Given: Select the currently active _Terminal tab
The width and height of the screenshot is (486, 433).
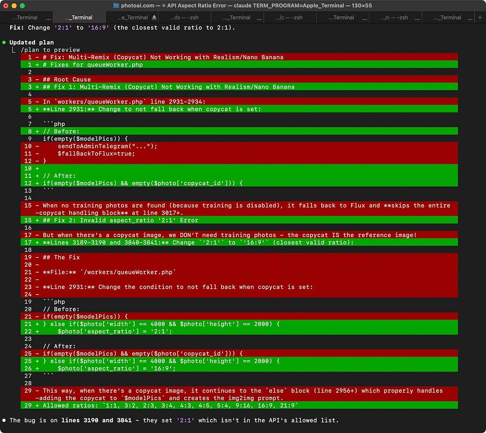Looking at the screenshot, I should [79, 17].
